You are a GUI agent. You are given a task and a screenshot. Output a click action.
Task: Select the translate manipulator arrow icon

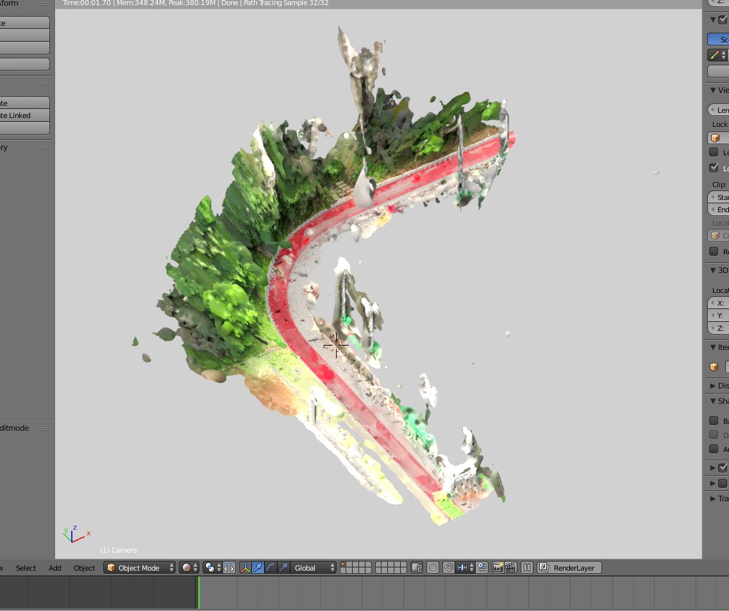point(258,567)
